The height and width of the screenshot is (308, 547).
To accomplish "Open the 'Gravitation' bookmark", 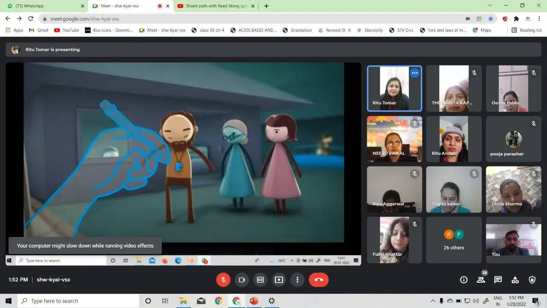I will pos(297,30).
